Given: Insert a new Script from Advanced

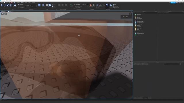Looking at the screenshot, I should 114,5.
